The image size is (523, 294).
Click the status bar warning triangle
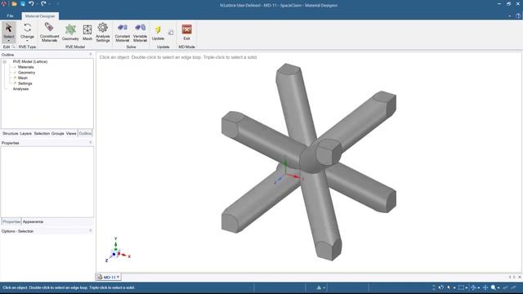[x=319, y=287]
